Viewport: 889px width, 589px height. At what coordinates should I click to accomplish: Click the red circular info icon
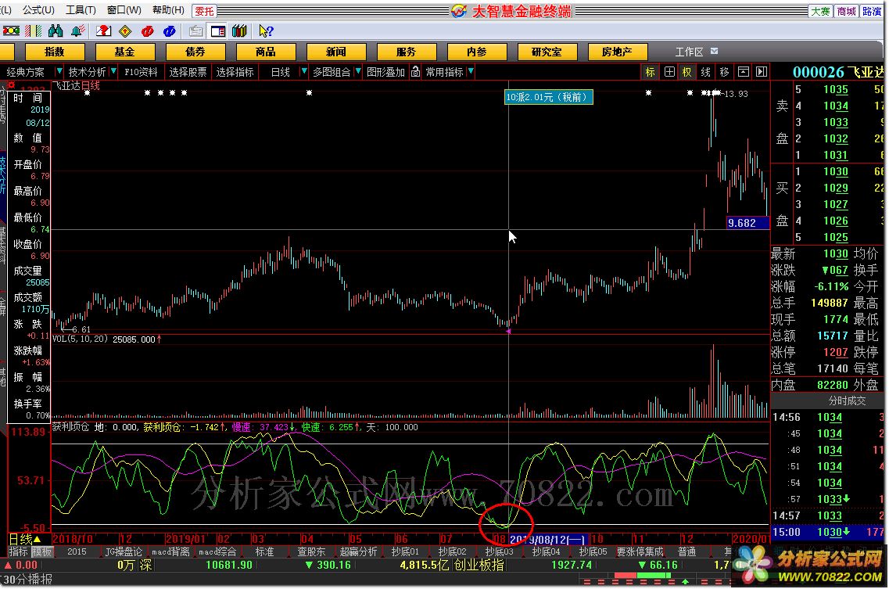148,31
